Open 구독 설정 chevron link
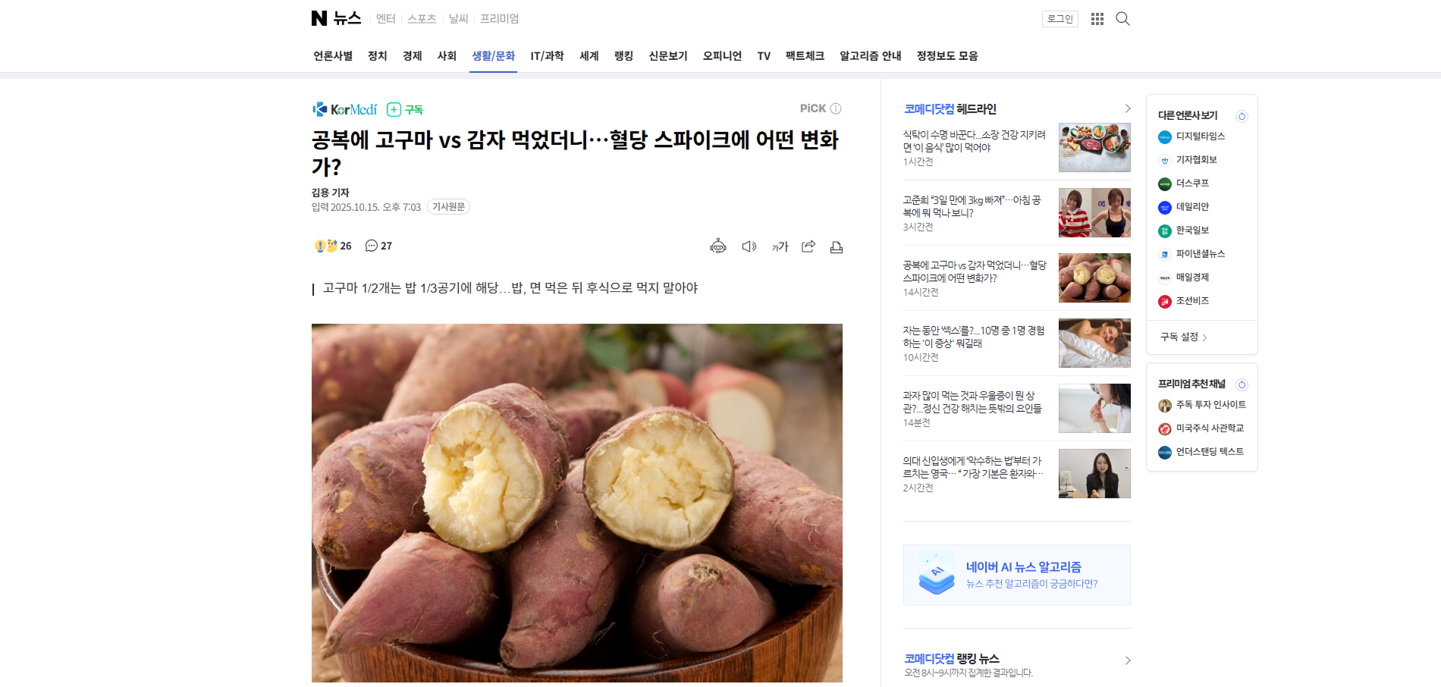1441x687 pixels. pos(1183,337)
